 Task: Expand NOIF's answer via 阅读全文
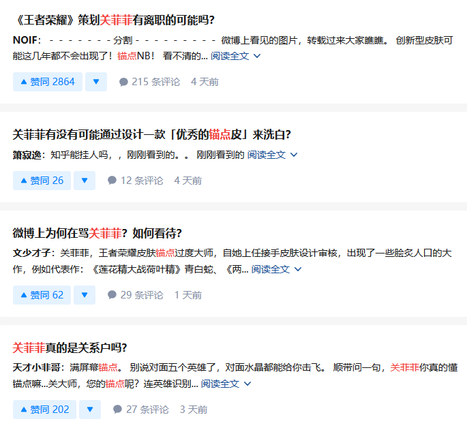click(236, 56)
